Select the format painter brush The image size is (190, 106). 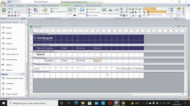pos(18,16)
